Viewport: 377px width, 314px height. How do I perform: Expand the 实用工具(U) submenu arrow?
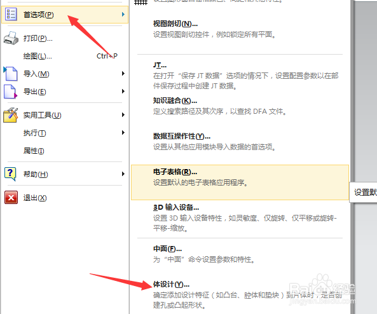coord(123,114)
